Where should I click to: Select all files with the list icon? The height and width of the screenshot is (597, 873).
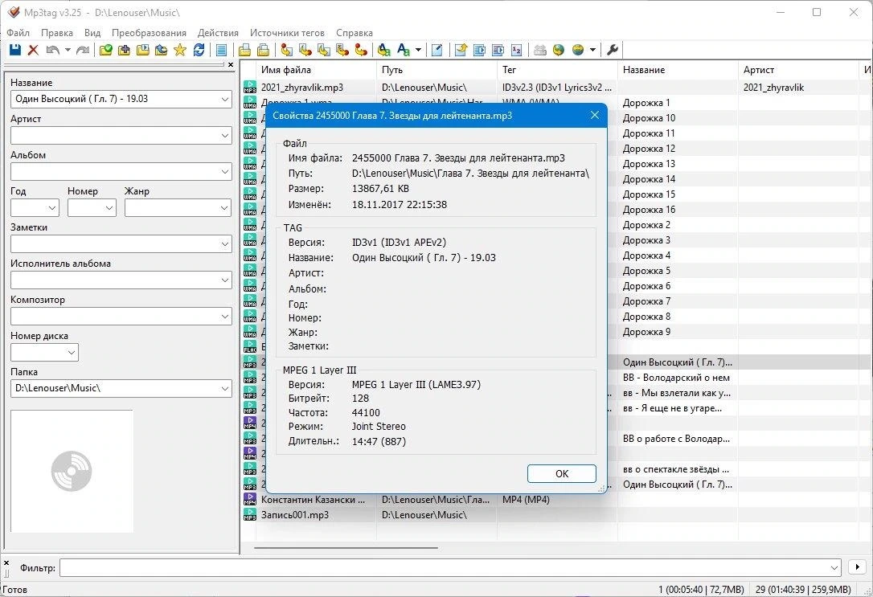click(221, 50)
